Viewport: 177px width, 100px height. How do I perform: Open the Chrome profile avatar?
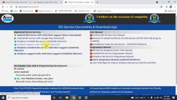click(x=170, y=7)
